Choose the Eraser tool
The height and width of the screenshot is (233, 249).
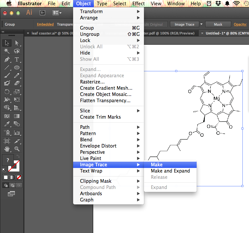tap(17, 83)
